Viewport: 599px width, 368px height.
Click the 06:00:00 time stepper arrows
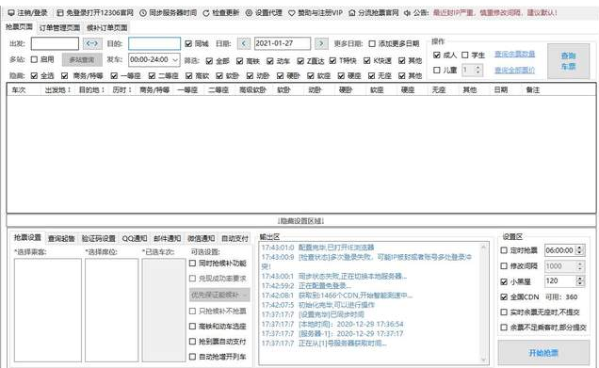point(580,250)
